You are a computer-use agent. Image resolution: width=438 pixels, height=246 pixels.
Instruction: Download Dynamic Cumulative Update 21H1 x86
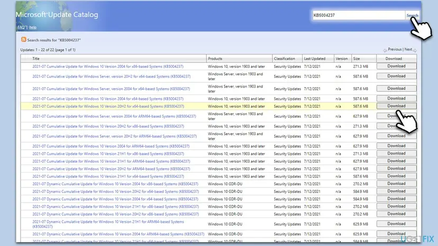click(396, 206)
